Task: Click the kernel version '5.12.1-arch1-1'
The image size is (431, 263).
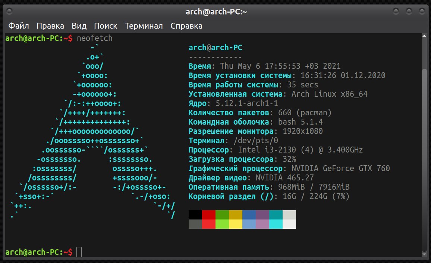Action: pyautogui.click(x=246, y=103)
